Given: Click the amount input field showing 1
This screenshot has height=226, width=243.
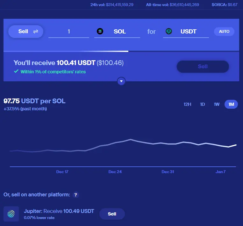Looking at the screenshot, I should coord(69,32).
